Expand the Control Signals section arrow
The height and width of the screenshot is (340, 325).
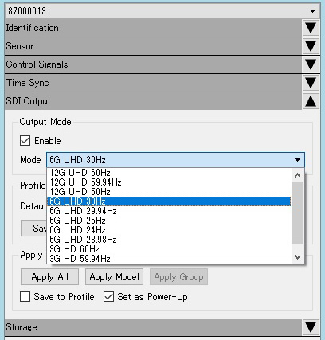311,64
